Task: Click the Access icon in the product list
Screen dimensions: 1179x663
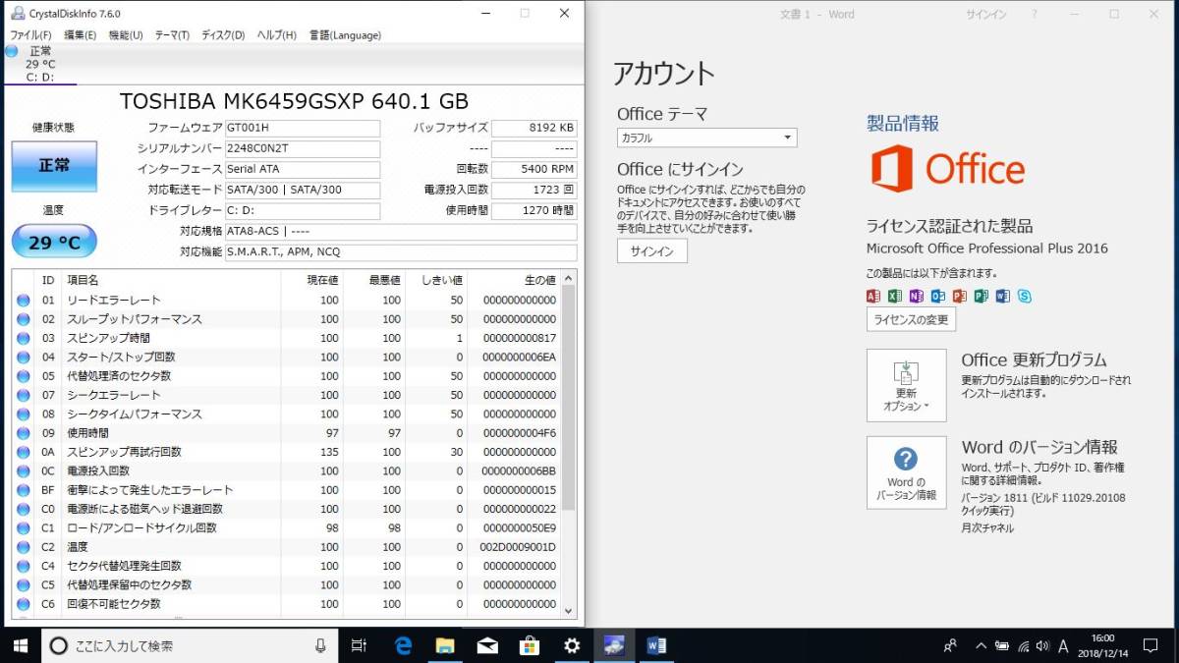Action: (x=873, y=295)
